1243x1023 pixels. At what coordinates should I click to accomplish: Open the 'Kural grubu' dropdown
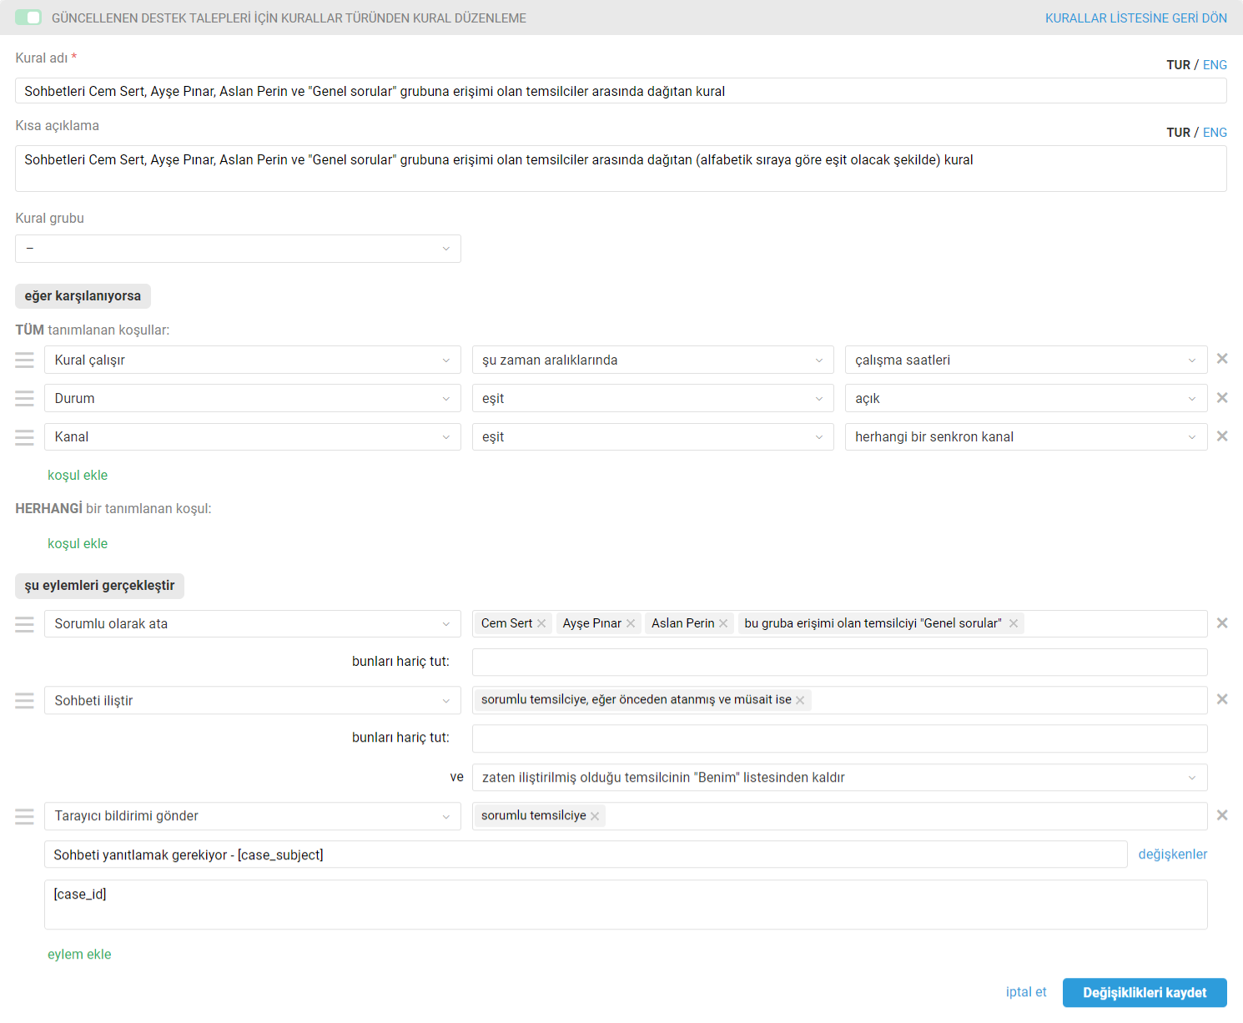click(238, 249)
